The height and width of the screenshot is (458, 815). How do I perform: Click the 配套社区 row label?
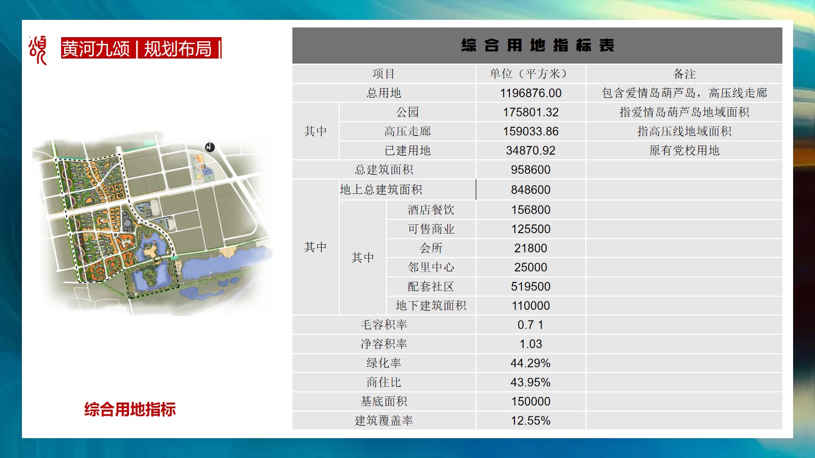[431, 287]
